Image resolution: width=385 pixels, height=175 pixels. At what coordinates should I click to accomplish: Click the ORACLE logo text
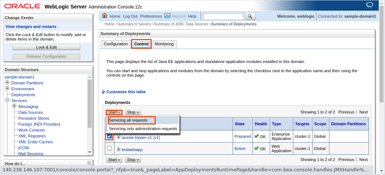22,6
